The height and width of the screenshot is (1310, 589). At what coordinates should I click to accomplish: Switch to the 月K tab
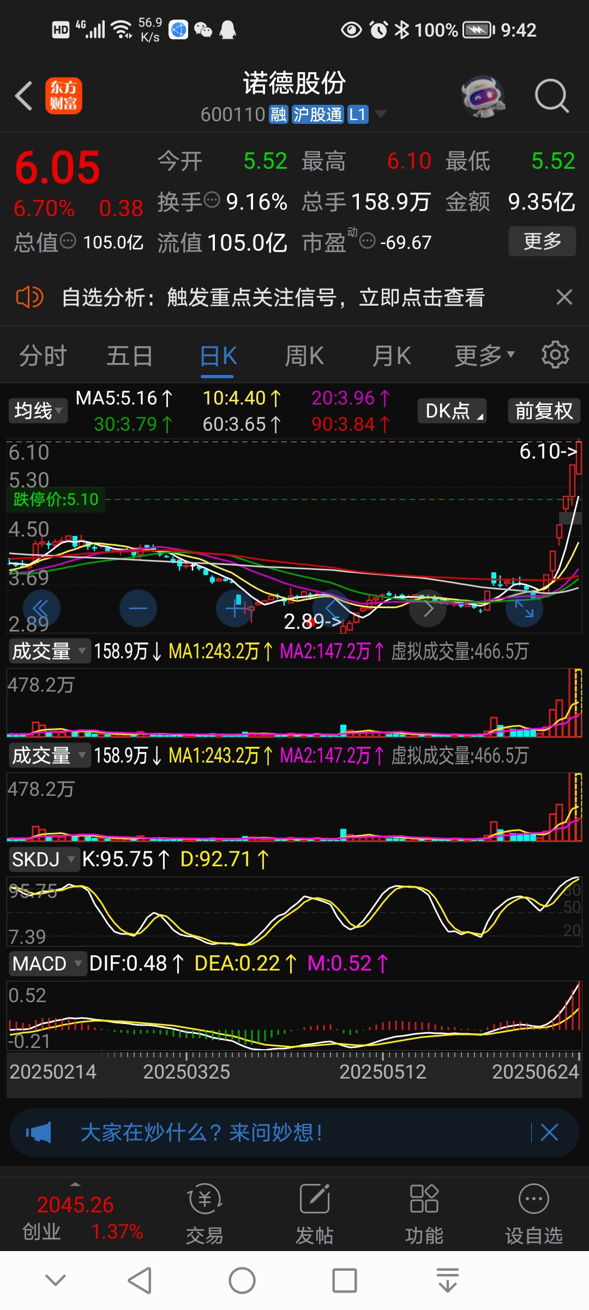pyautogui.click(x=392, y=356)
